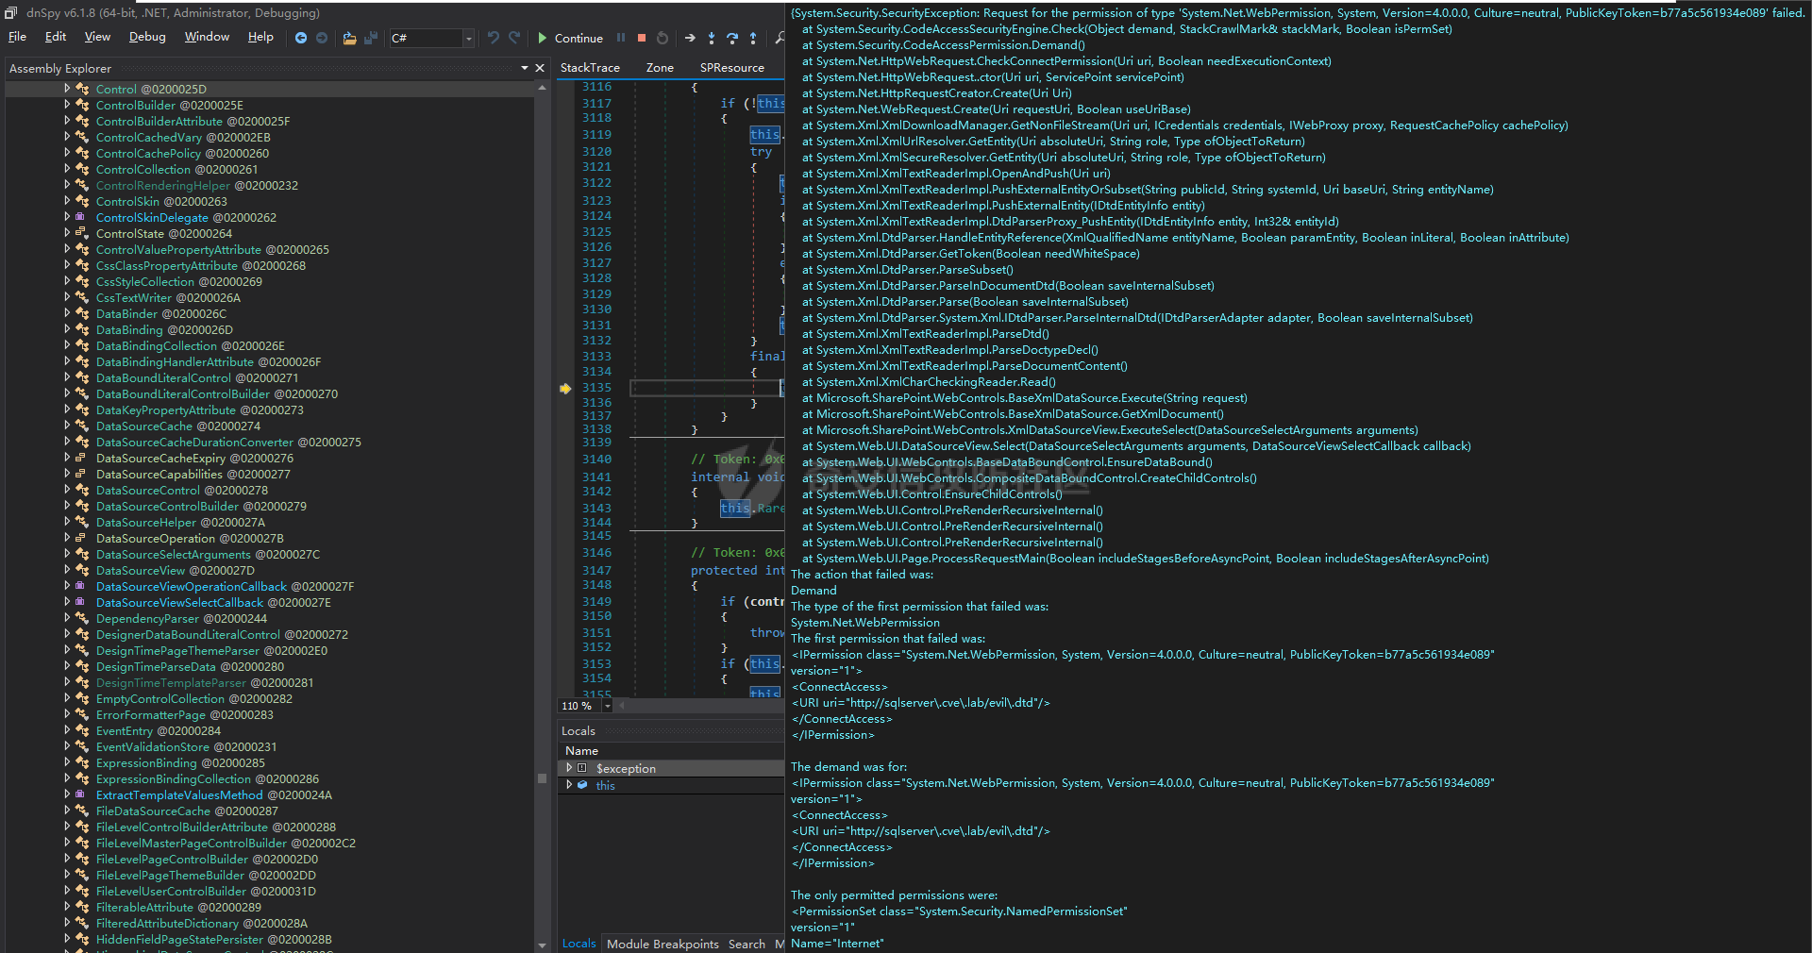Click the $exception warning icon in Locals
1812x953 pixels.
click(x=582, y=768)
